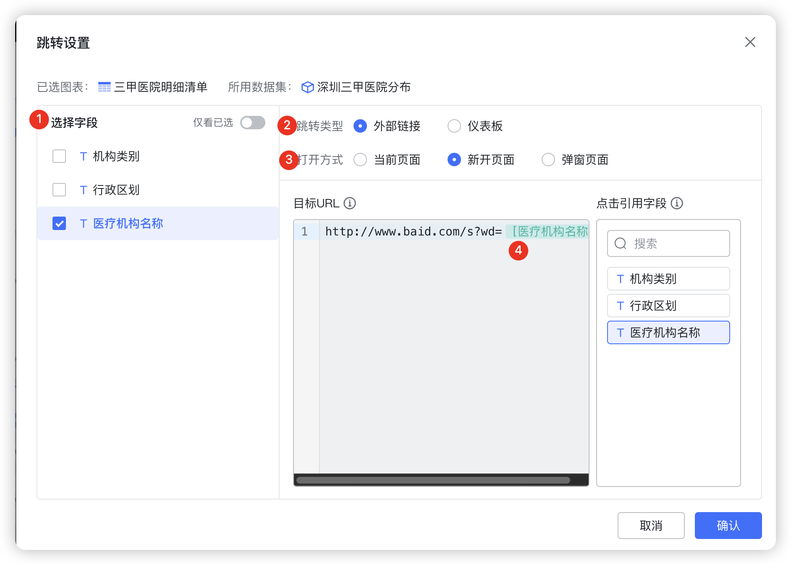This screenshot has width=791, height=565.
Task: Insert 行政区划 reference field into URL
Action: (x=668, y=306)
